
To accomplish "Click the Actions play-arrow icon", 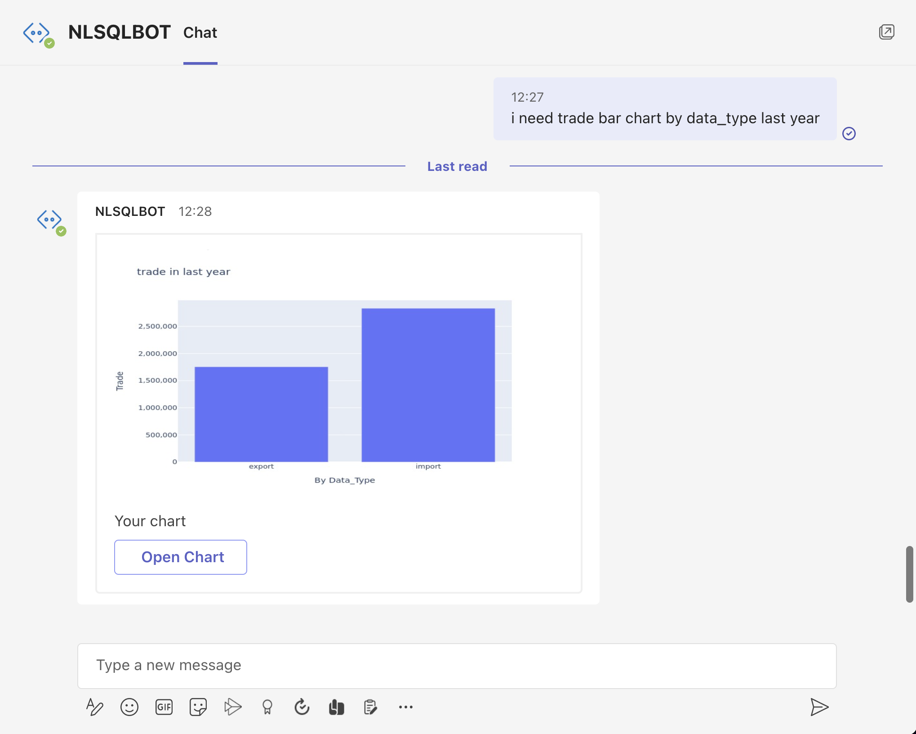I will 233,707.
